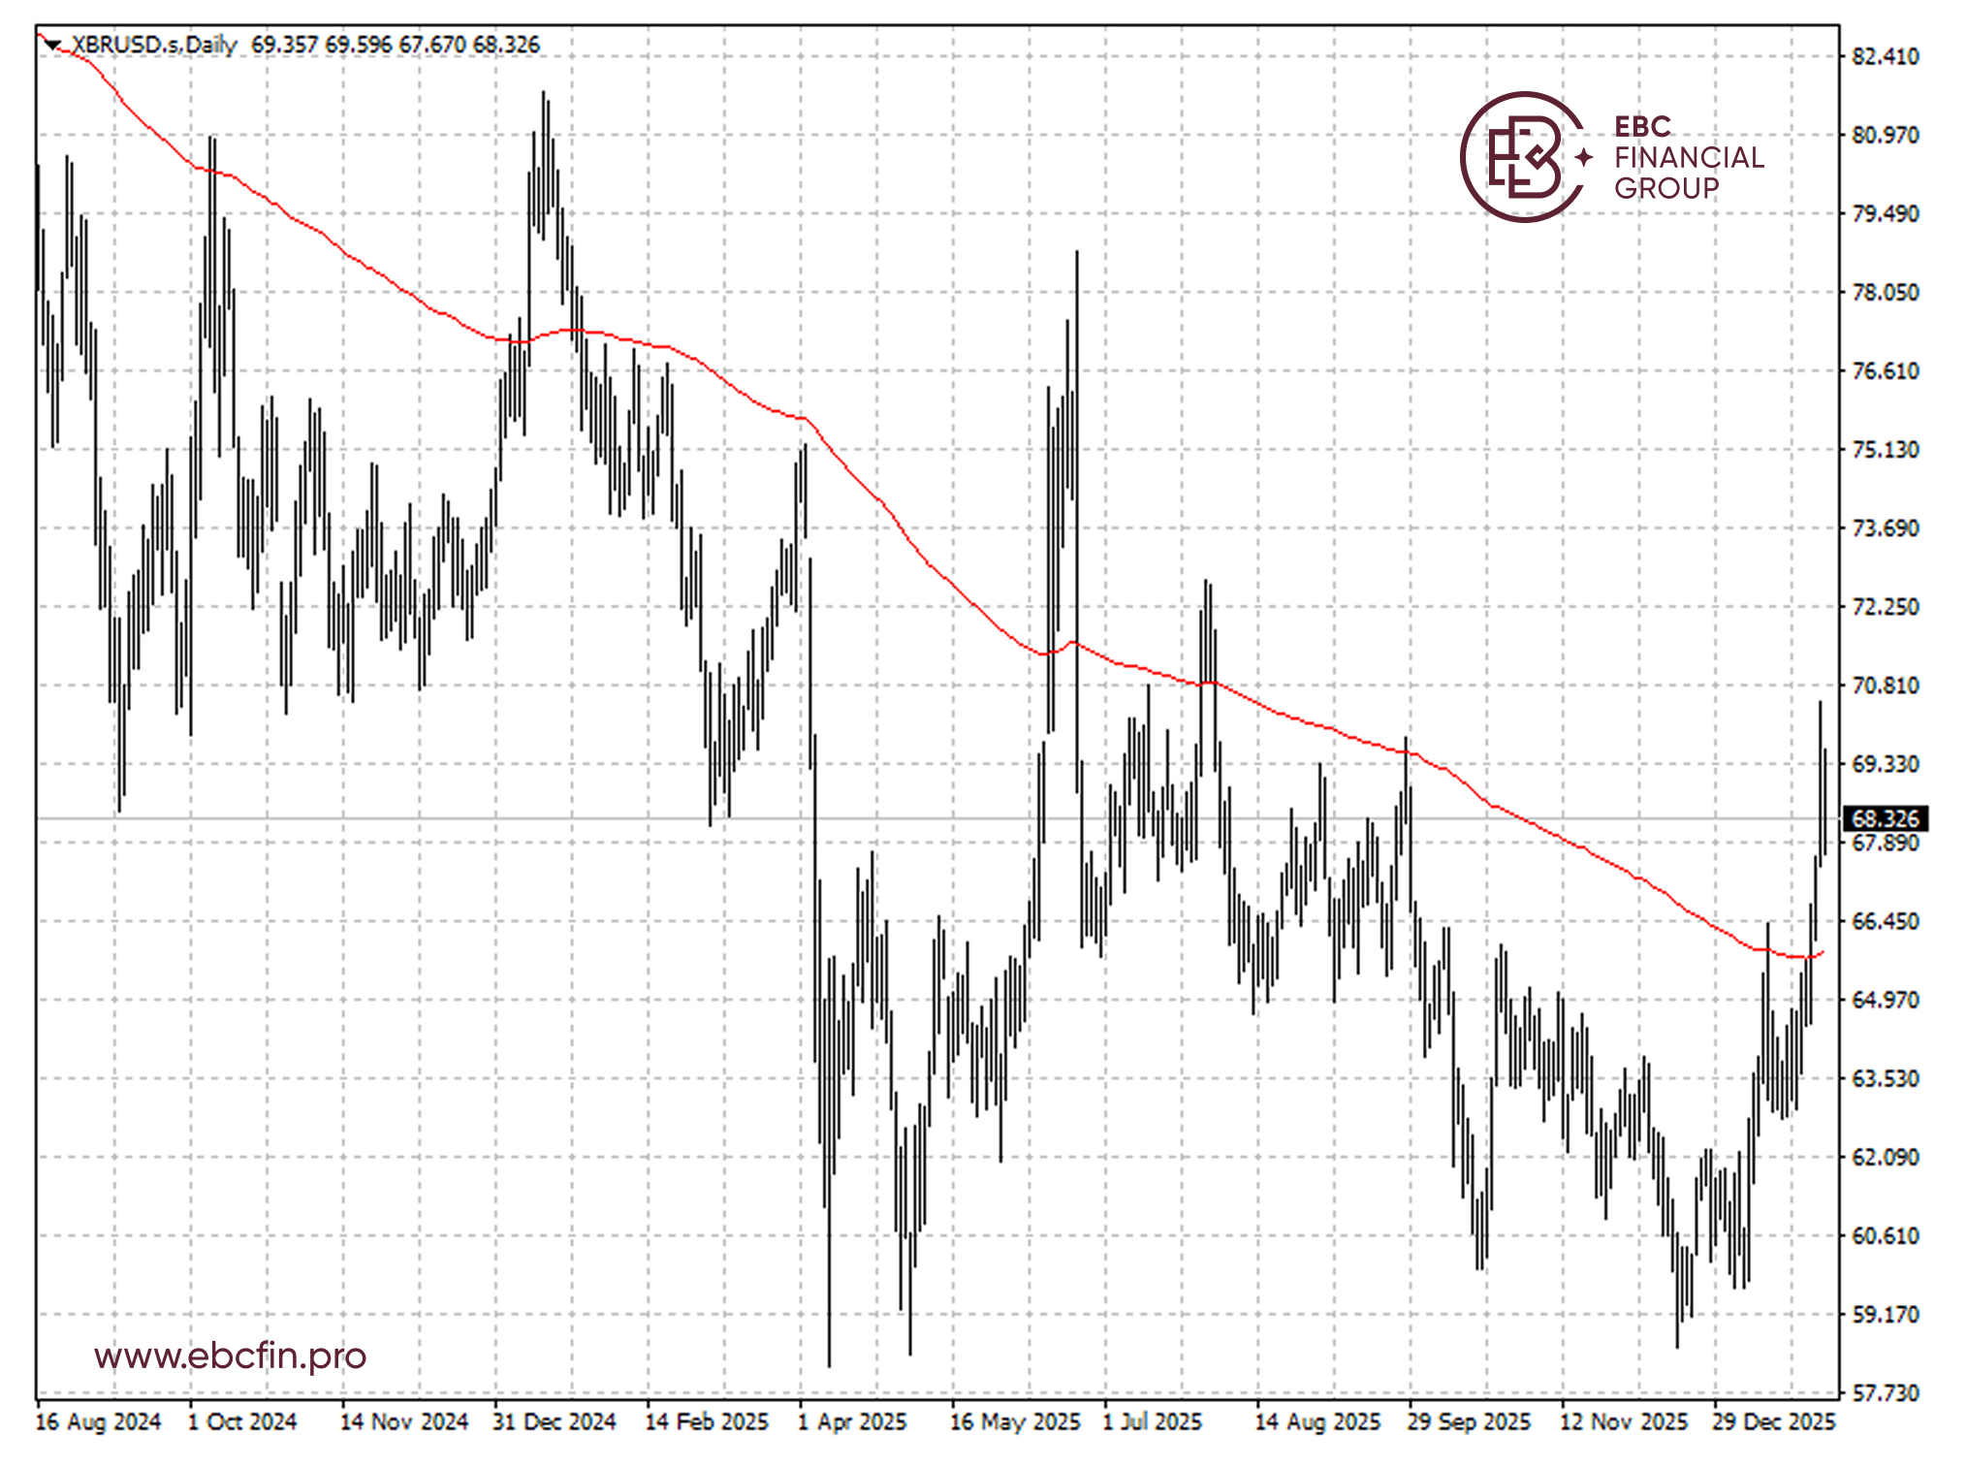Click the star symbol beside EBC logo

[x=1584, y=157]
